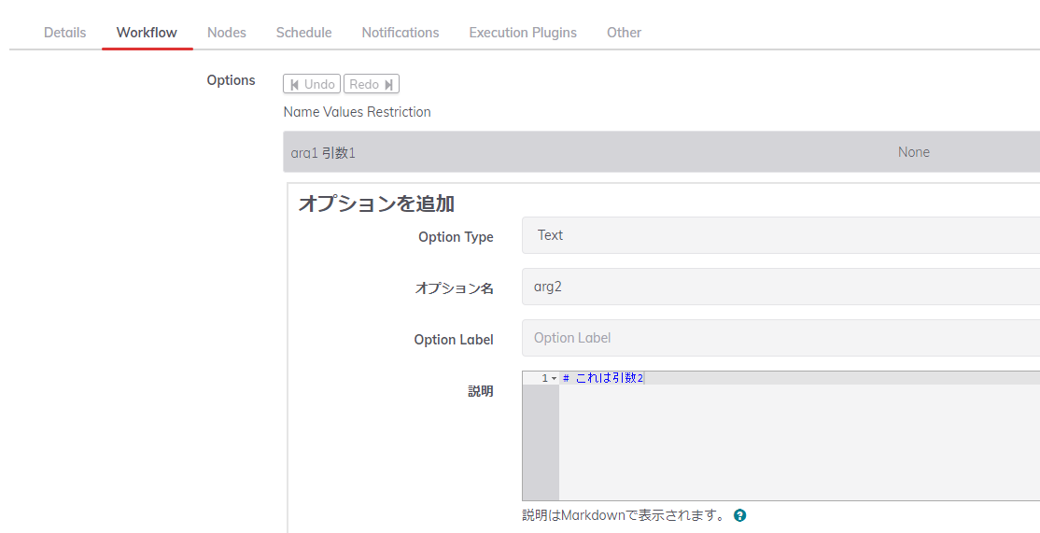Select the Workflow tab
Viewport: 1040px width, 533px height.
[x=147, y=33]
